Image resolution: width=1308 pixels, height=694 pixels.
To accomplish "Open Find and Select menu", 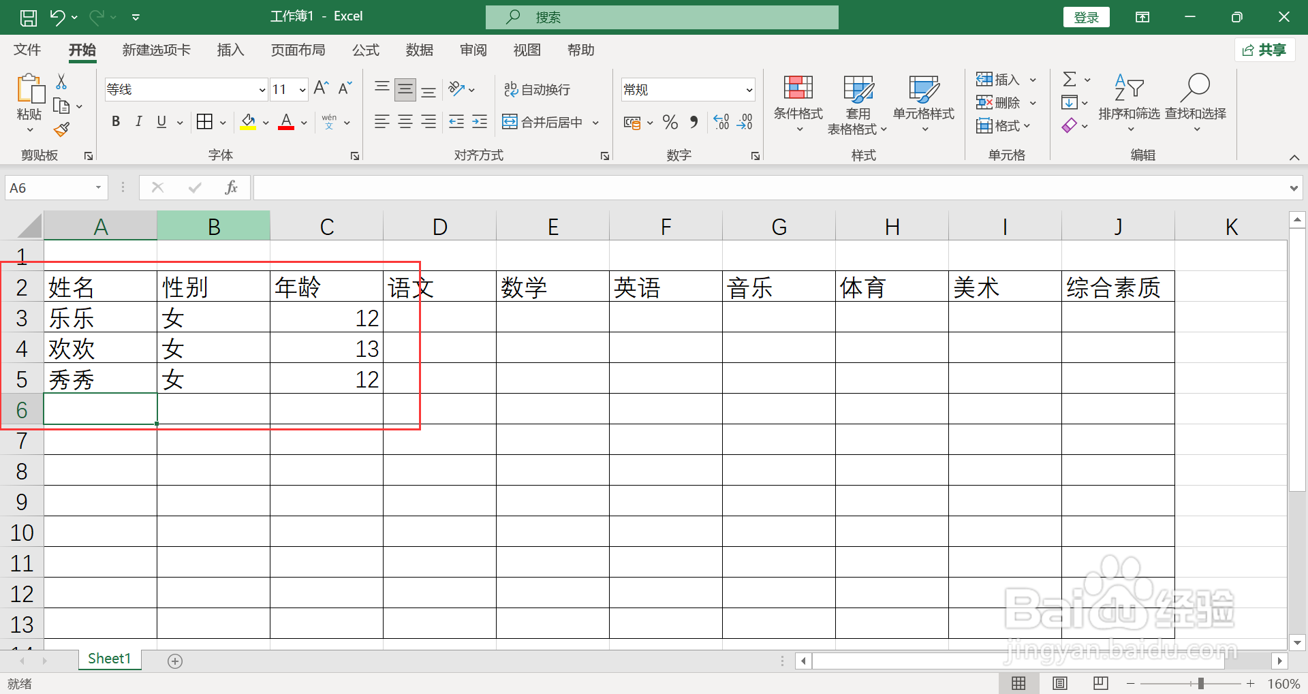I will [1196, 104].
